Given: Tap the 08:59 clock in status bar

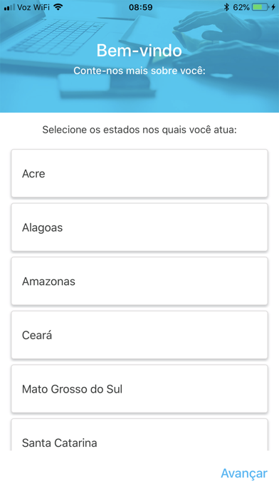Looking at the screenshot, I should click(141, 7).
